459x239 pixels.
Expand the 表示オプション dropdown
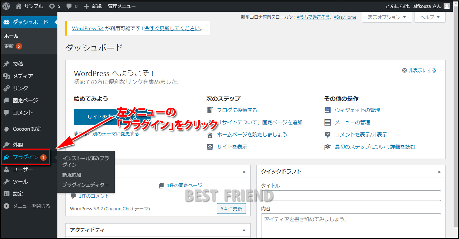pos(387,17)
